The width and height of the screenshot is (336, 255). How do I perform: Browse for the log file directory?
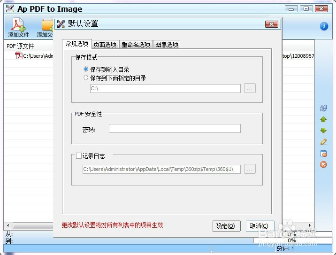(x=250, y=169)
